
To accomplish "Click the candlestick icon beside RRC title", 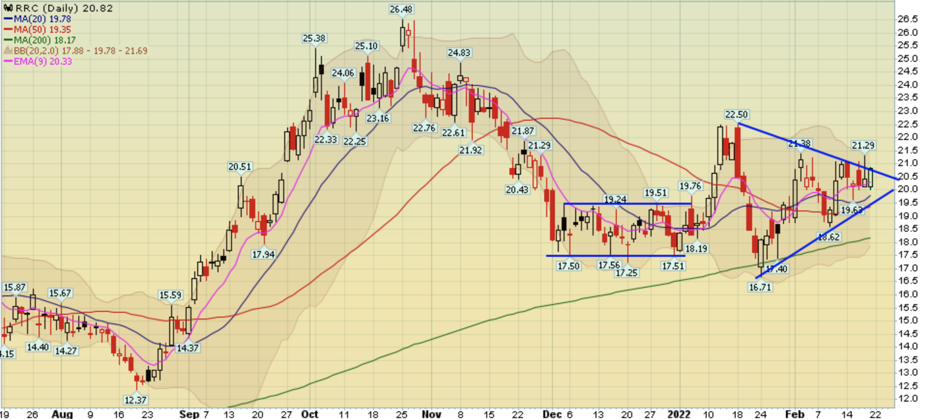I will pyautogui.click(x=8, y=8).
